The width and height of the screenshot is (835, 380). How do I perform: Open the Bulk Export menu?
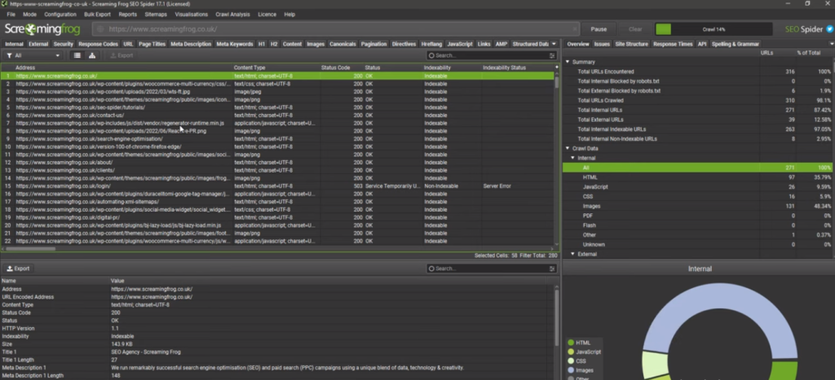[x=98, y=15]
